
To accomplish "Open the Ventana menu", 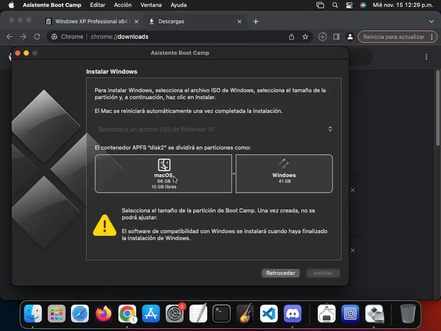I will click(x=151, y=5).
